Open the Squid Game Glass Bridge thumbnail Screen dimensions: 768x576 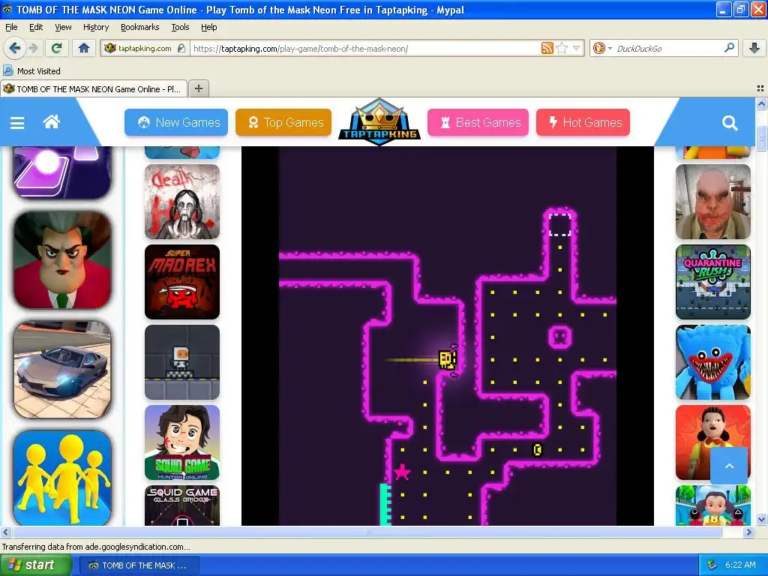pyautogui.click(x=182, y=505)
